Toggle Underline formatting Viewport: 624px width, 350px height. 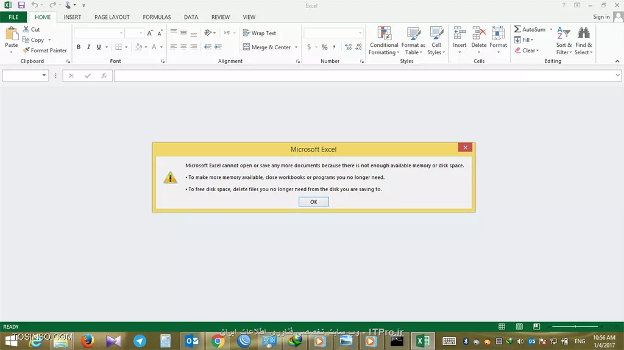[99, 47]
